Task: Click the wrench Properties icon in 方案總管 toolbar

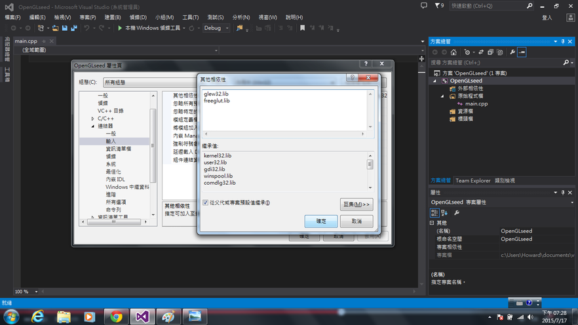Action: 512,52
